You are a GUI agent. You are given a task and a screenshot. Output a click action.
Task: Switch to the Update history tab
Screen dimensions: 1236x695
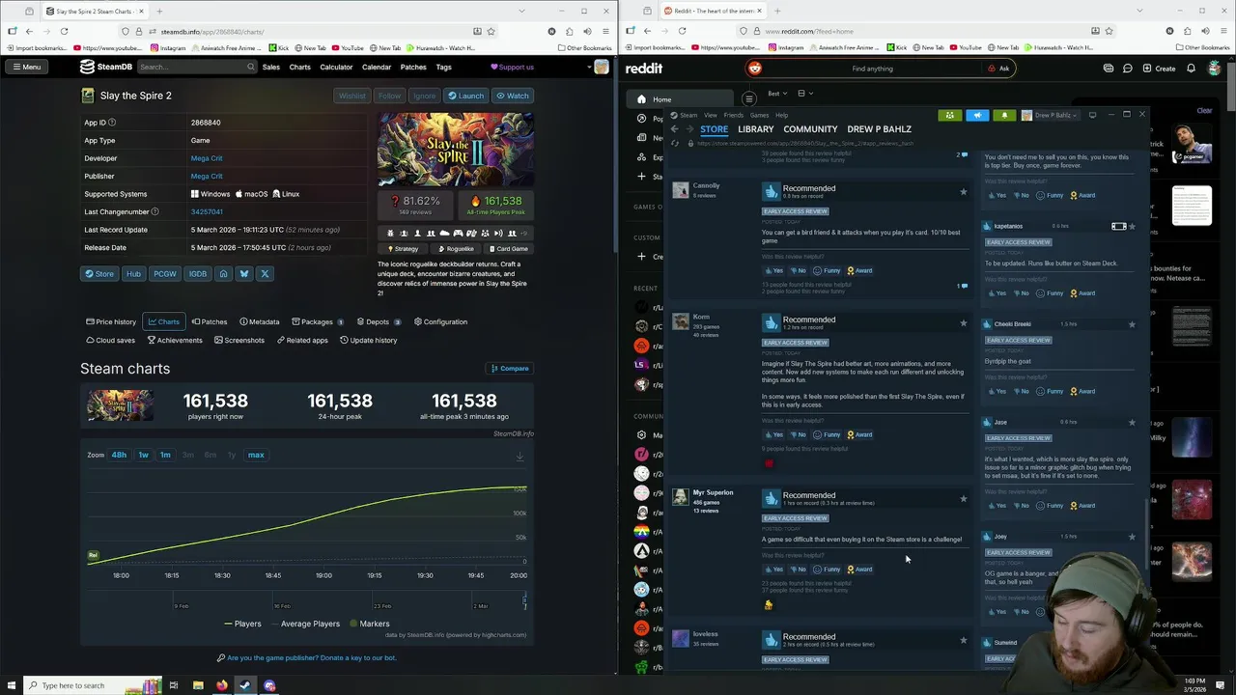368,340
